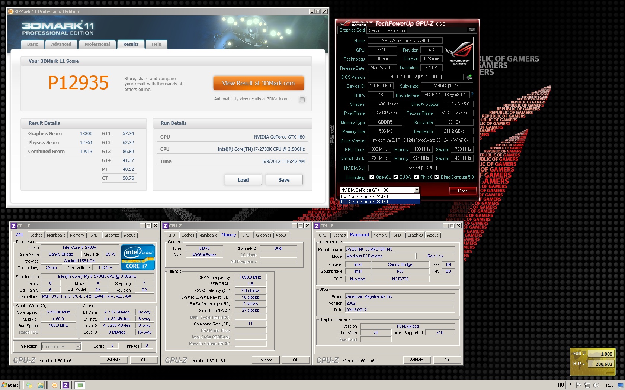This screenshot has width=625, height=390.
Task: Click View Result at 3DMark.com button
Action: click(259, 84)
